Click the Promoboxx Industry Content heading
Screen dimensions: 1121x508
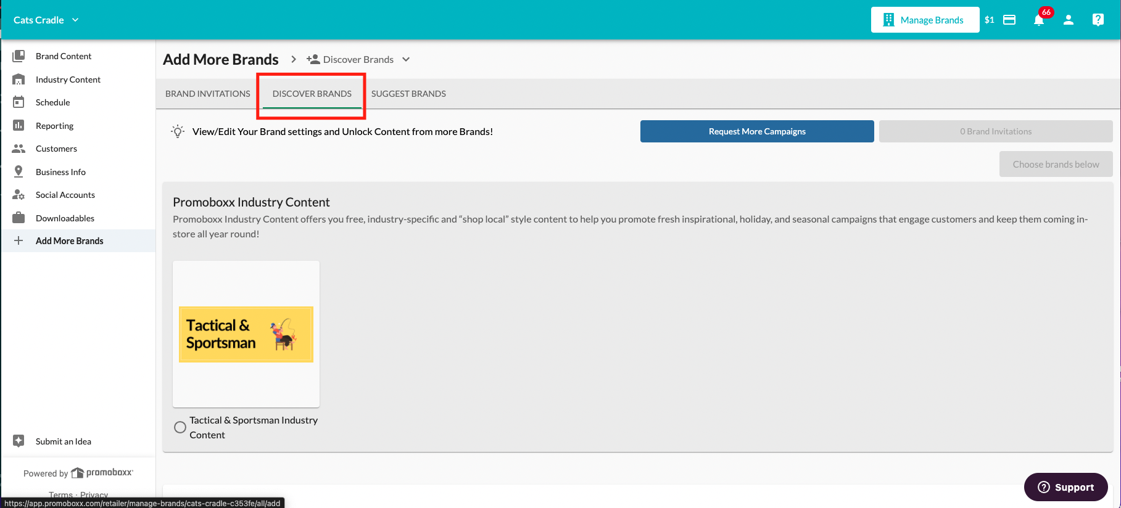251,202
